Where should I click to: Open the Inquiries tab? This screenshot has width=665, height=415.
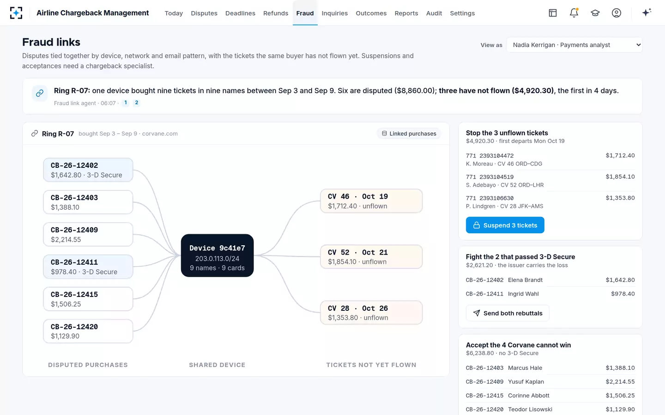click(335, 13)
